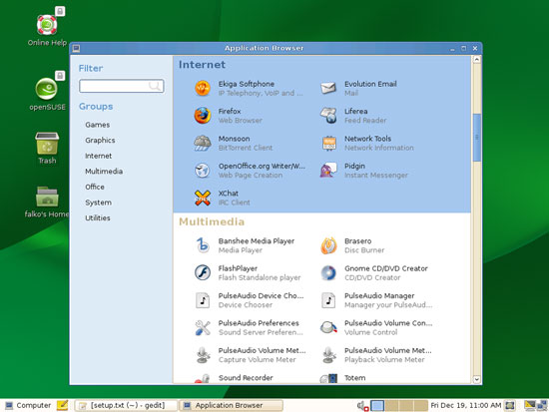Select the Graphics group
Viewport: 549px width, 412px height.
coord(100,140)
